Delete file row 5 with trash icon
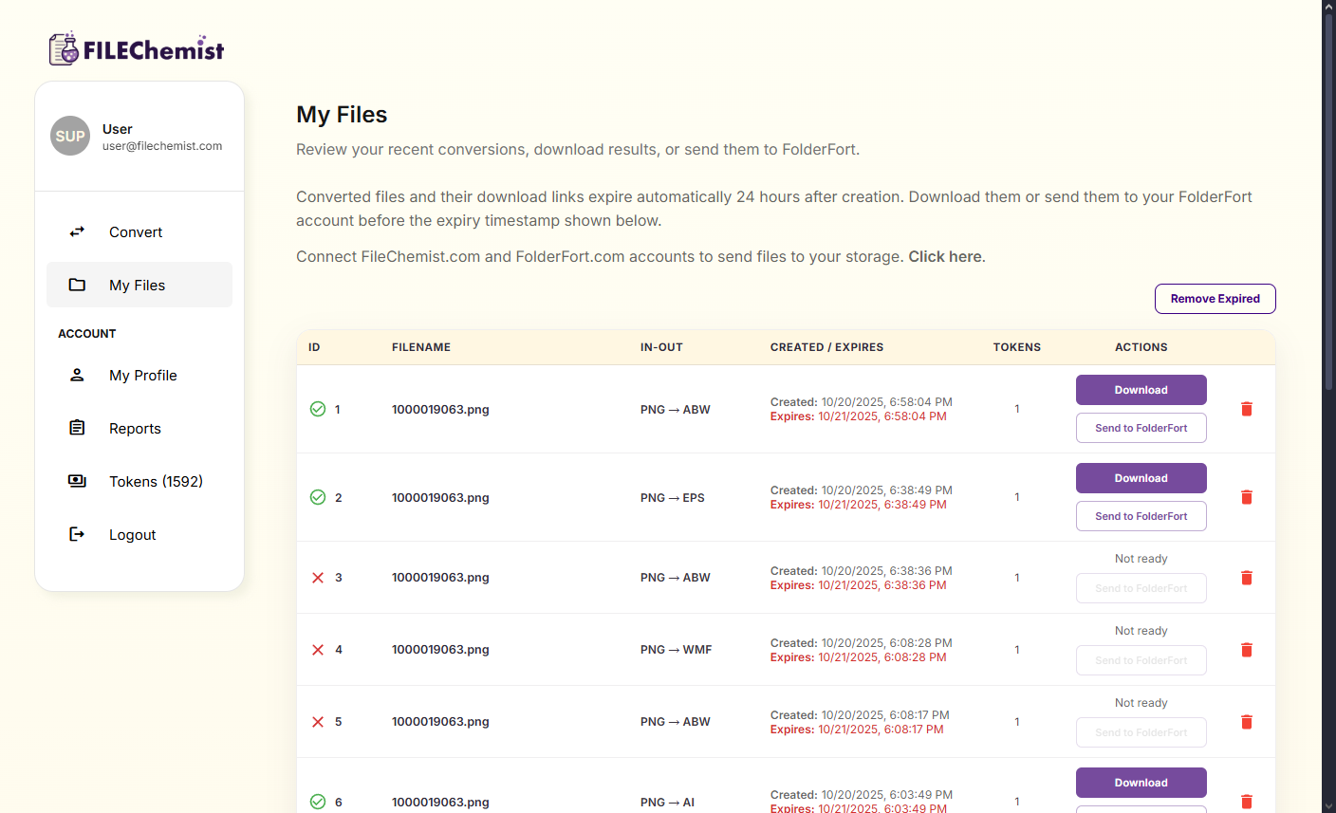The image size is (1336, 813). 1247,722
